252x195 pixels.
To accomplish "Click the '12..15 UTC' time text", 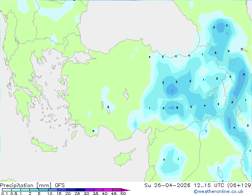I will point(209,185).
